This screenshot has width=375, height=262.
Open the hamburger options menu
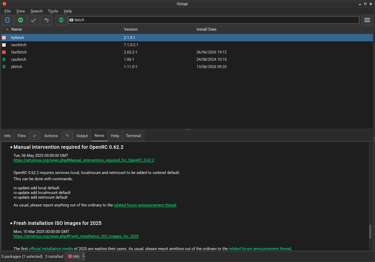[x=367, y=20]
